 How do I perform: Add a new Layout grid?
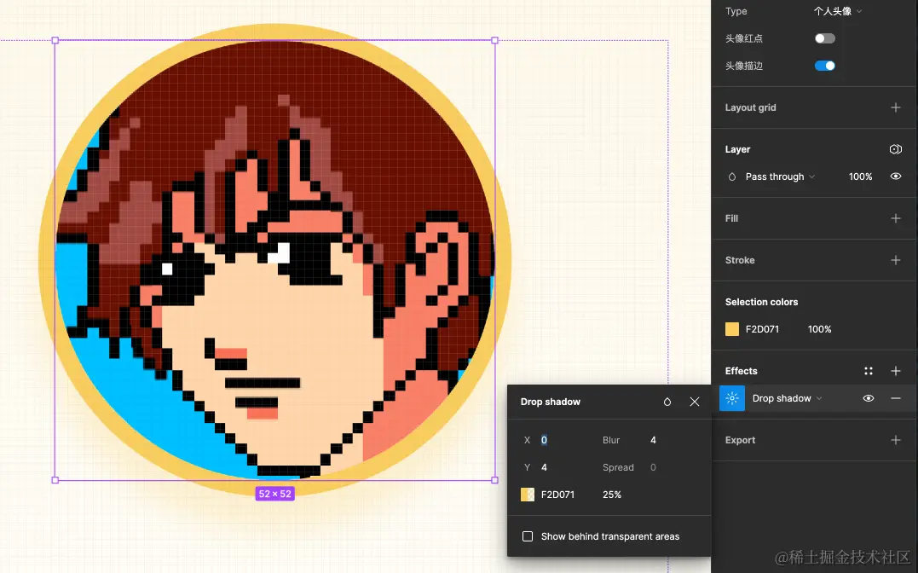click(895, 107)
